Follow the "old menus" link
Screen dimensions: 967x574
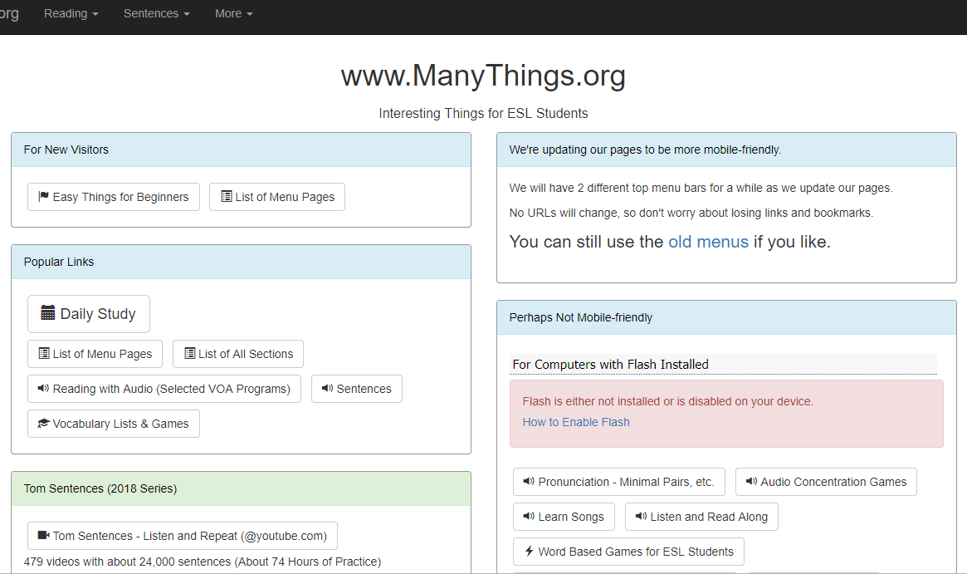(x=709, y=242)
